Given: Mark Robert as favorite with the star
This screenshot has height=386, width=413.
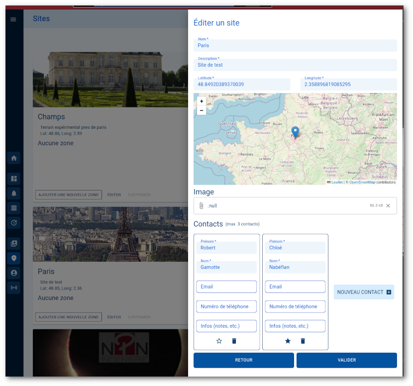Looking at the screenshot, I should (x=219, y=341).
